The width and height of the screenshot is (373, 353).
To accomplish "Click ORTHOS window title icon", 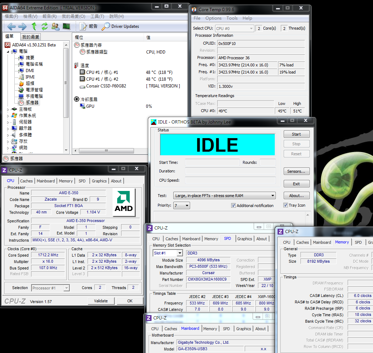I will pos(154,122).
